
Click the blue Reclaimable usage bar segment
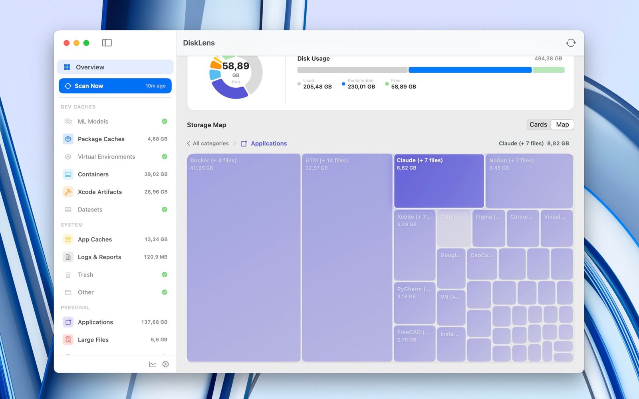[470, 70]
